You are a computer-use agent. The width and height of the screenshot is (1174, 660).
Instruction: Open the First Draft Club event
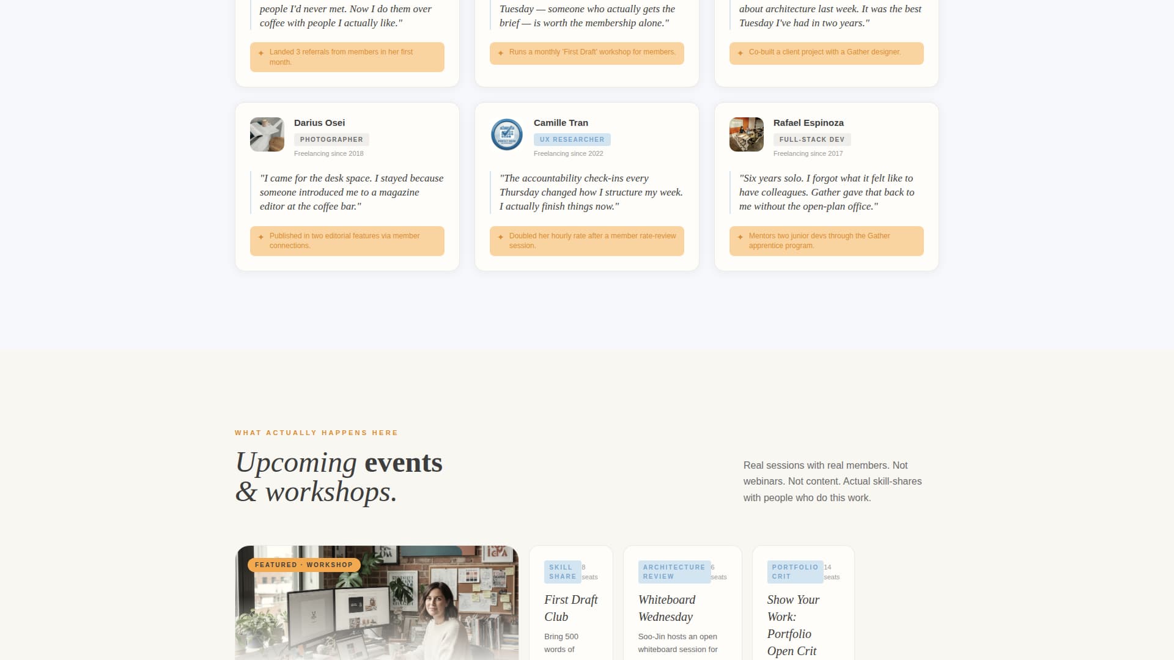570,608
